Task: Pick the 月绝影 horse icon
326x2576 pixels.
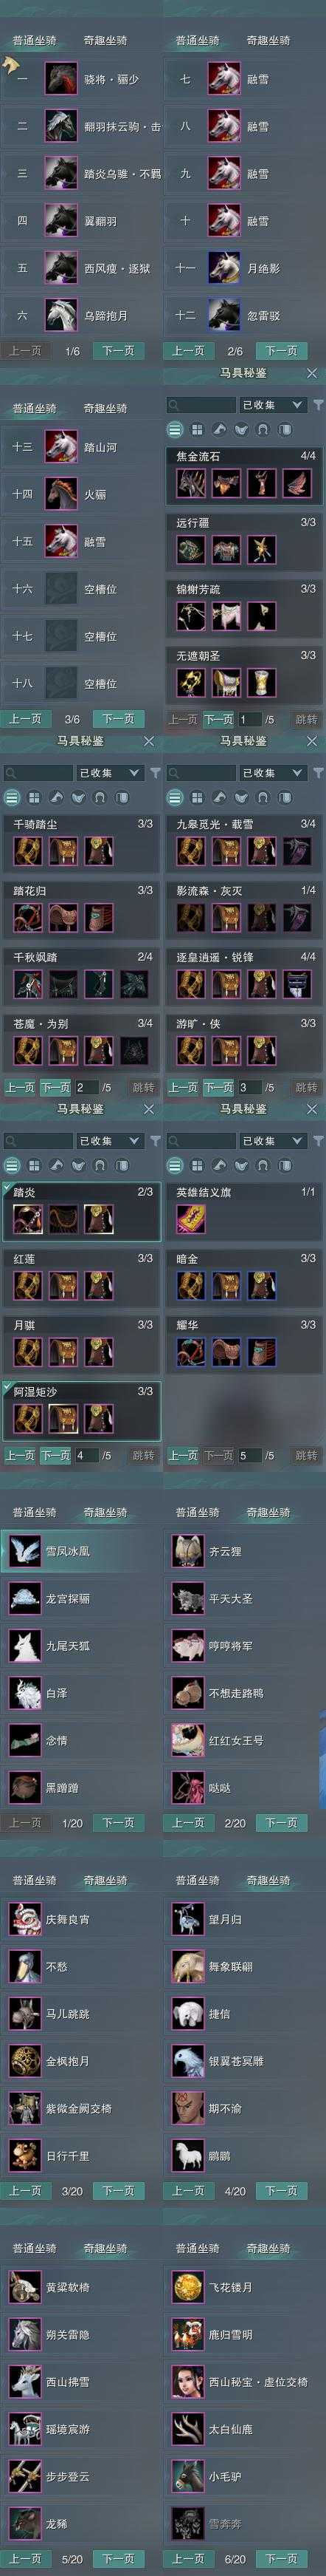Action: pos(224,268)
